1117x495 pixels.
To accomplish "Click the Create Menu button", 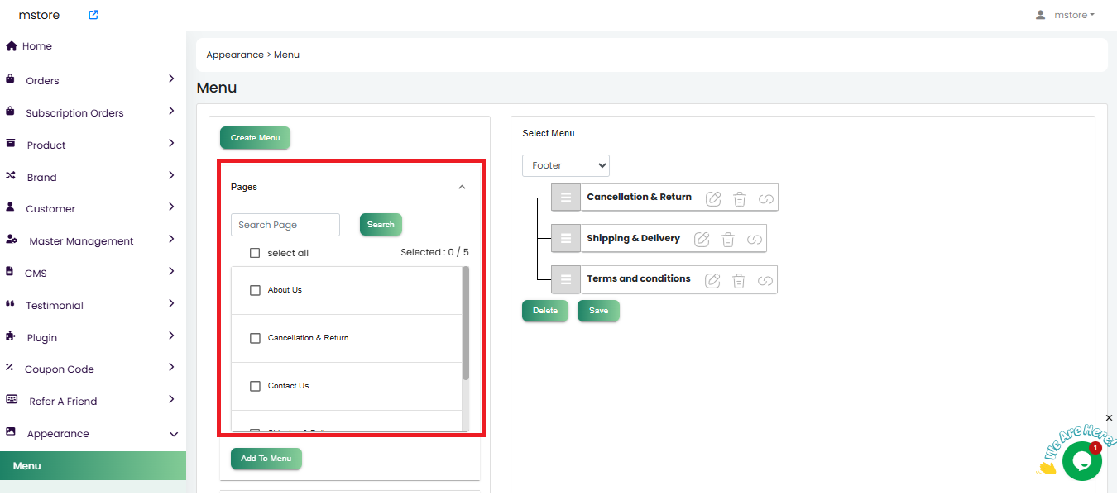I will click(255, 138).
